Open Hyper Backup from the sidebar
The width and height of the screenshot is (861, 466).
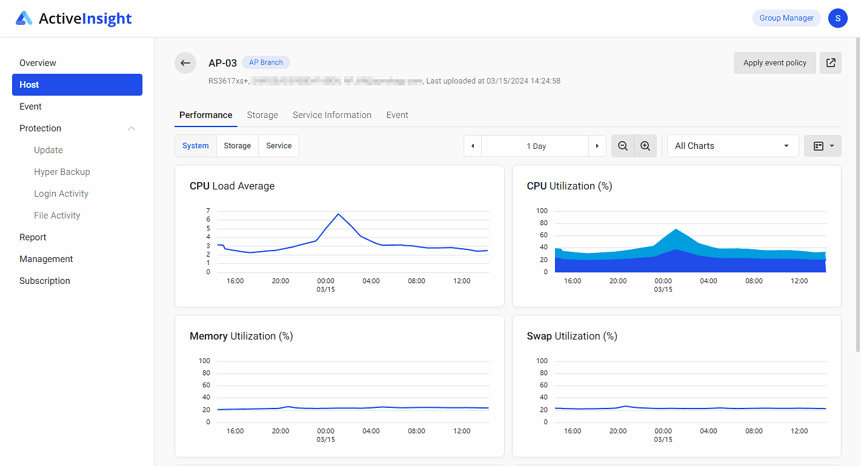point(62,171)
